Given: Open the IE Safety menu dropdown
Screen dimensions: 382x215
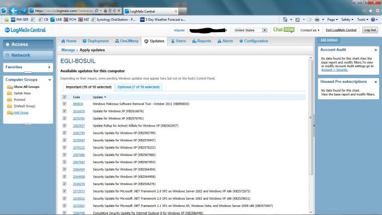Looking at the screenshot, I should pyautogui.click(x=347, y=20).
